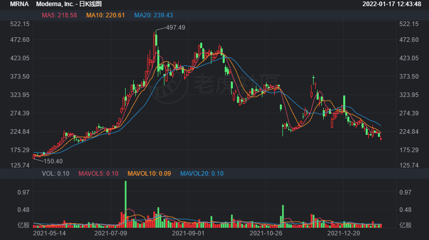Click the left volume axis 0.97 label

point(23,193)
